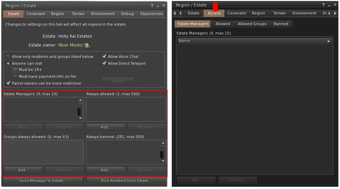The height and width of the screenshot is (189, 340).
Task: Select 'Allow only residents and groups listed below'
Action: [8, 57]
